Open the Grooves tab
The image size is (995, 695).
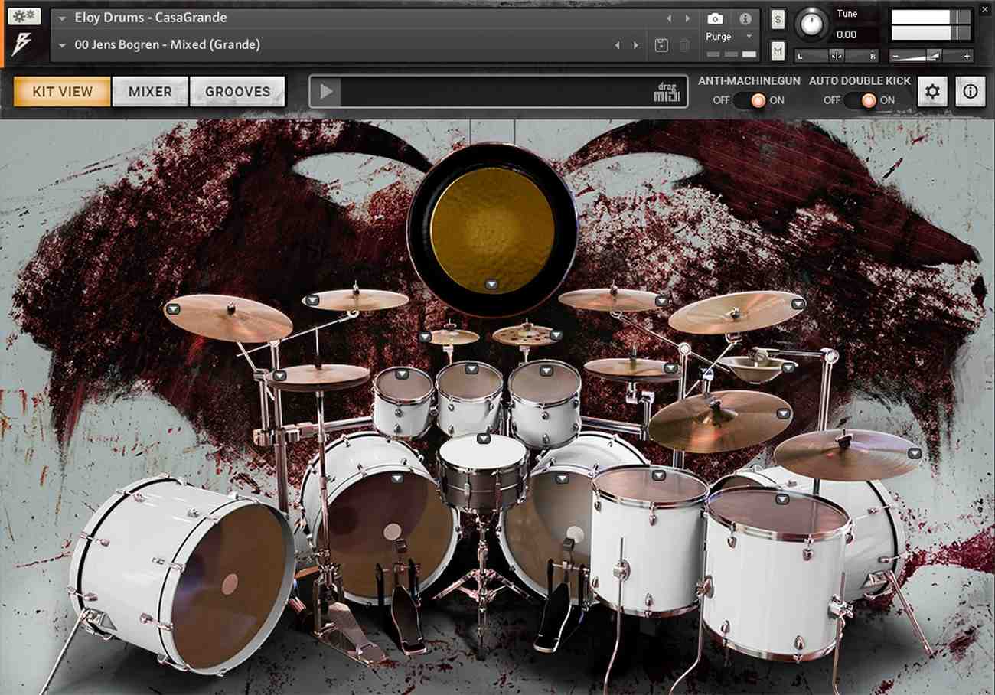(237, 91)
